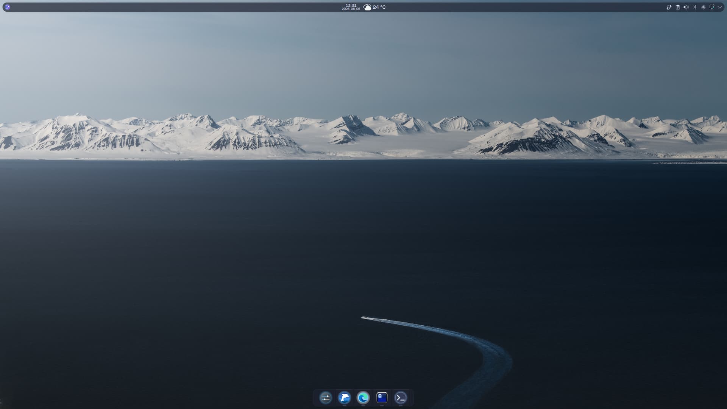This screenshot has height=409, width=727.
Task: Open the wired network tray icon
Action: coord(711,7)
